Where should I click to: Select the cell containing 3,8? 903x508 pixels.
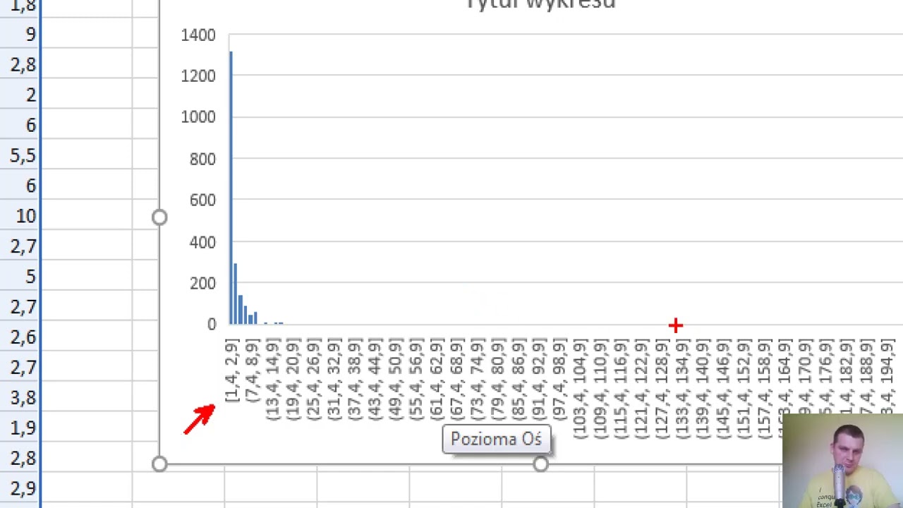(x=20, y=398)
